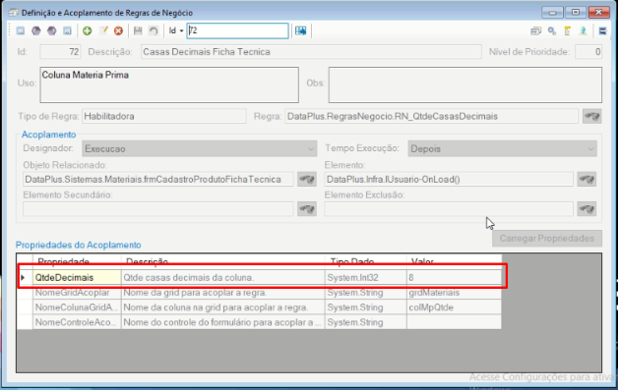This screenshot has height=390, width=618.
Task: Browse Elemento with the lookup icon
Action: (587, 180)
